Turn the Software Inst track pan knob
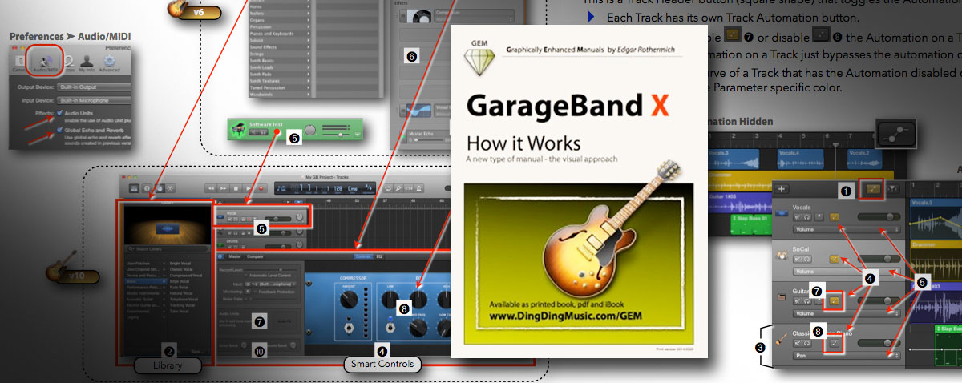This screenshot has width=962, height=383. [x=310, y=130]
